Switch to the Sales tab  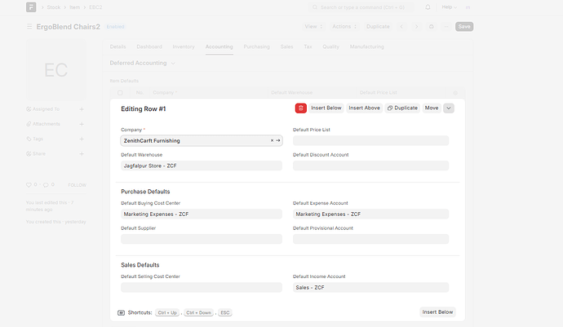(x=286, y=46)
